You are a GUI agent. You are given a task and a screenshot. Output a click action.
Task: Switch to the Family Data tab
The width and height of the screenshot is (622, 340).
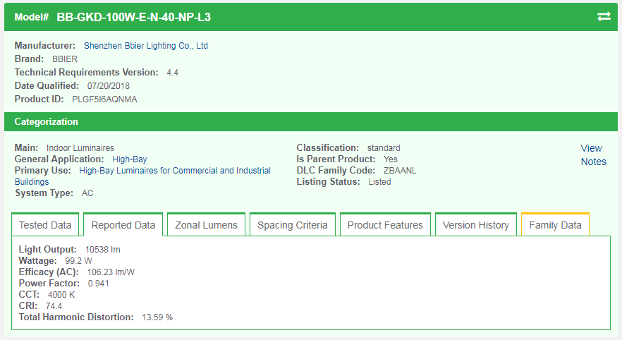tap(555, 225)
